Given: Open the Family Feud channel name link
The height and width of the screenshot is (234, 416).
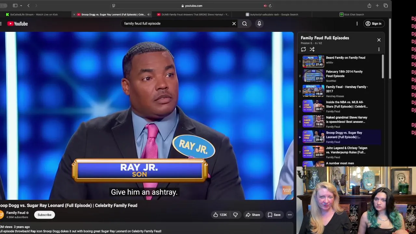Looking at the screenshot, I should point(16,213).
